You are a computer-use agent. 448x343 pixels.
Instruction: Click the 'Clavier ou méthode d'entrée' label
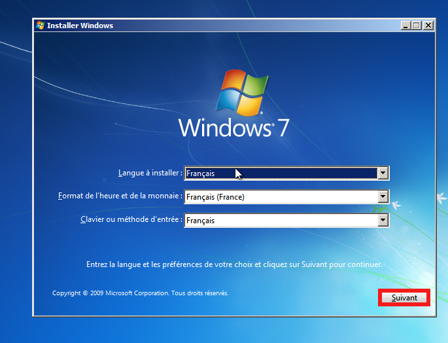point(131,220)
